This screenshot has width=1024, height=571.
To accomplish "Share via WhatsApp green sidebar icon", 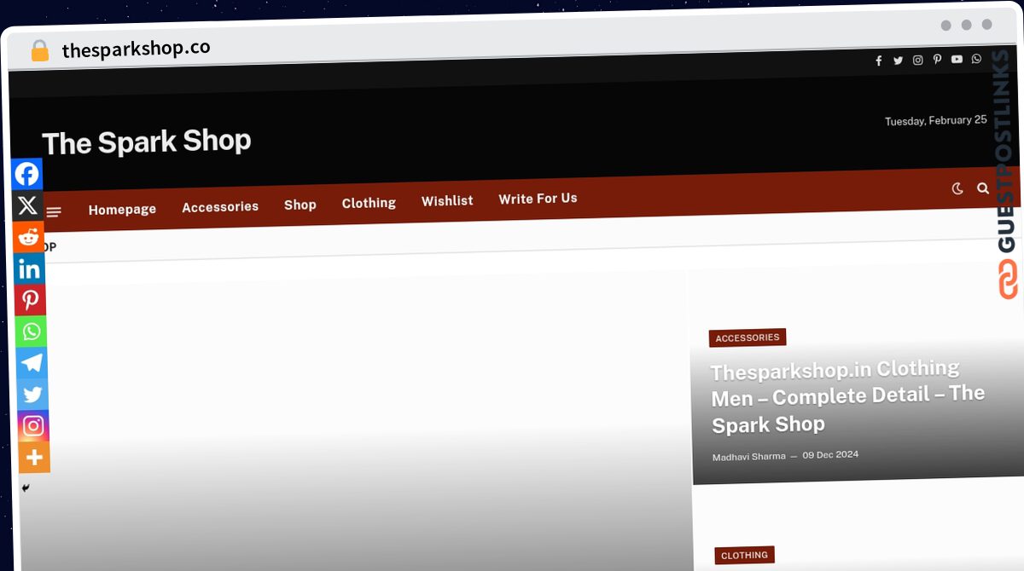I will pyautogui.click(x=31, y=332).
